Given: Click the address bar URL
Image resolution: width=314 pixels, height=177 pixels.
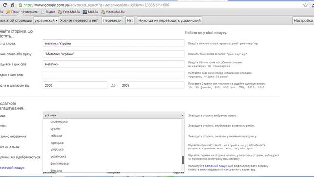Looking at the screenshot, I should pyautogui.click(x=96, y=5).
